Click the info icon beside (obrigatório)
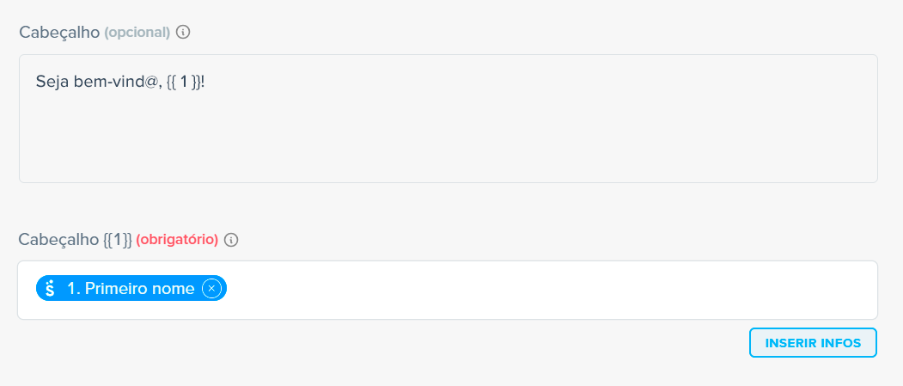This screenshot has width=903, height=386. coord(231,240)
